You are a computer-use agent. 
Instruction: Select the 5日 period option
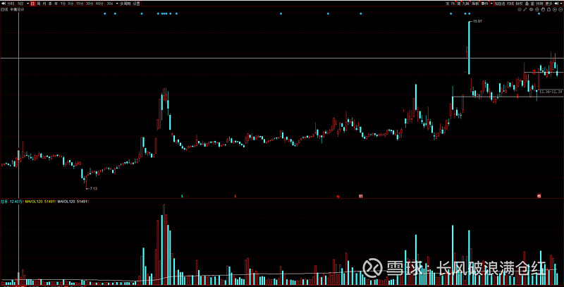pos(20,4)
